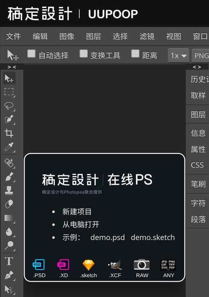Open the 属性 panel tab
This screenshot has width=209, height=297.
(x=198, y=149)
